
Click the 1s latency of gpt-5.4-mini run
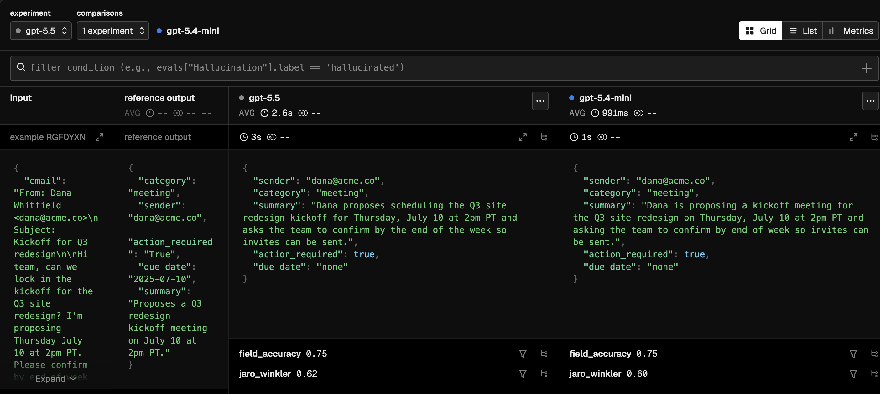581,137
